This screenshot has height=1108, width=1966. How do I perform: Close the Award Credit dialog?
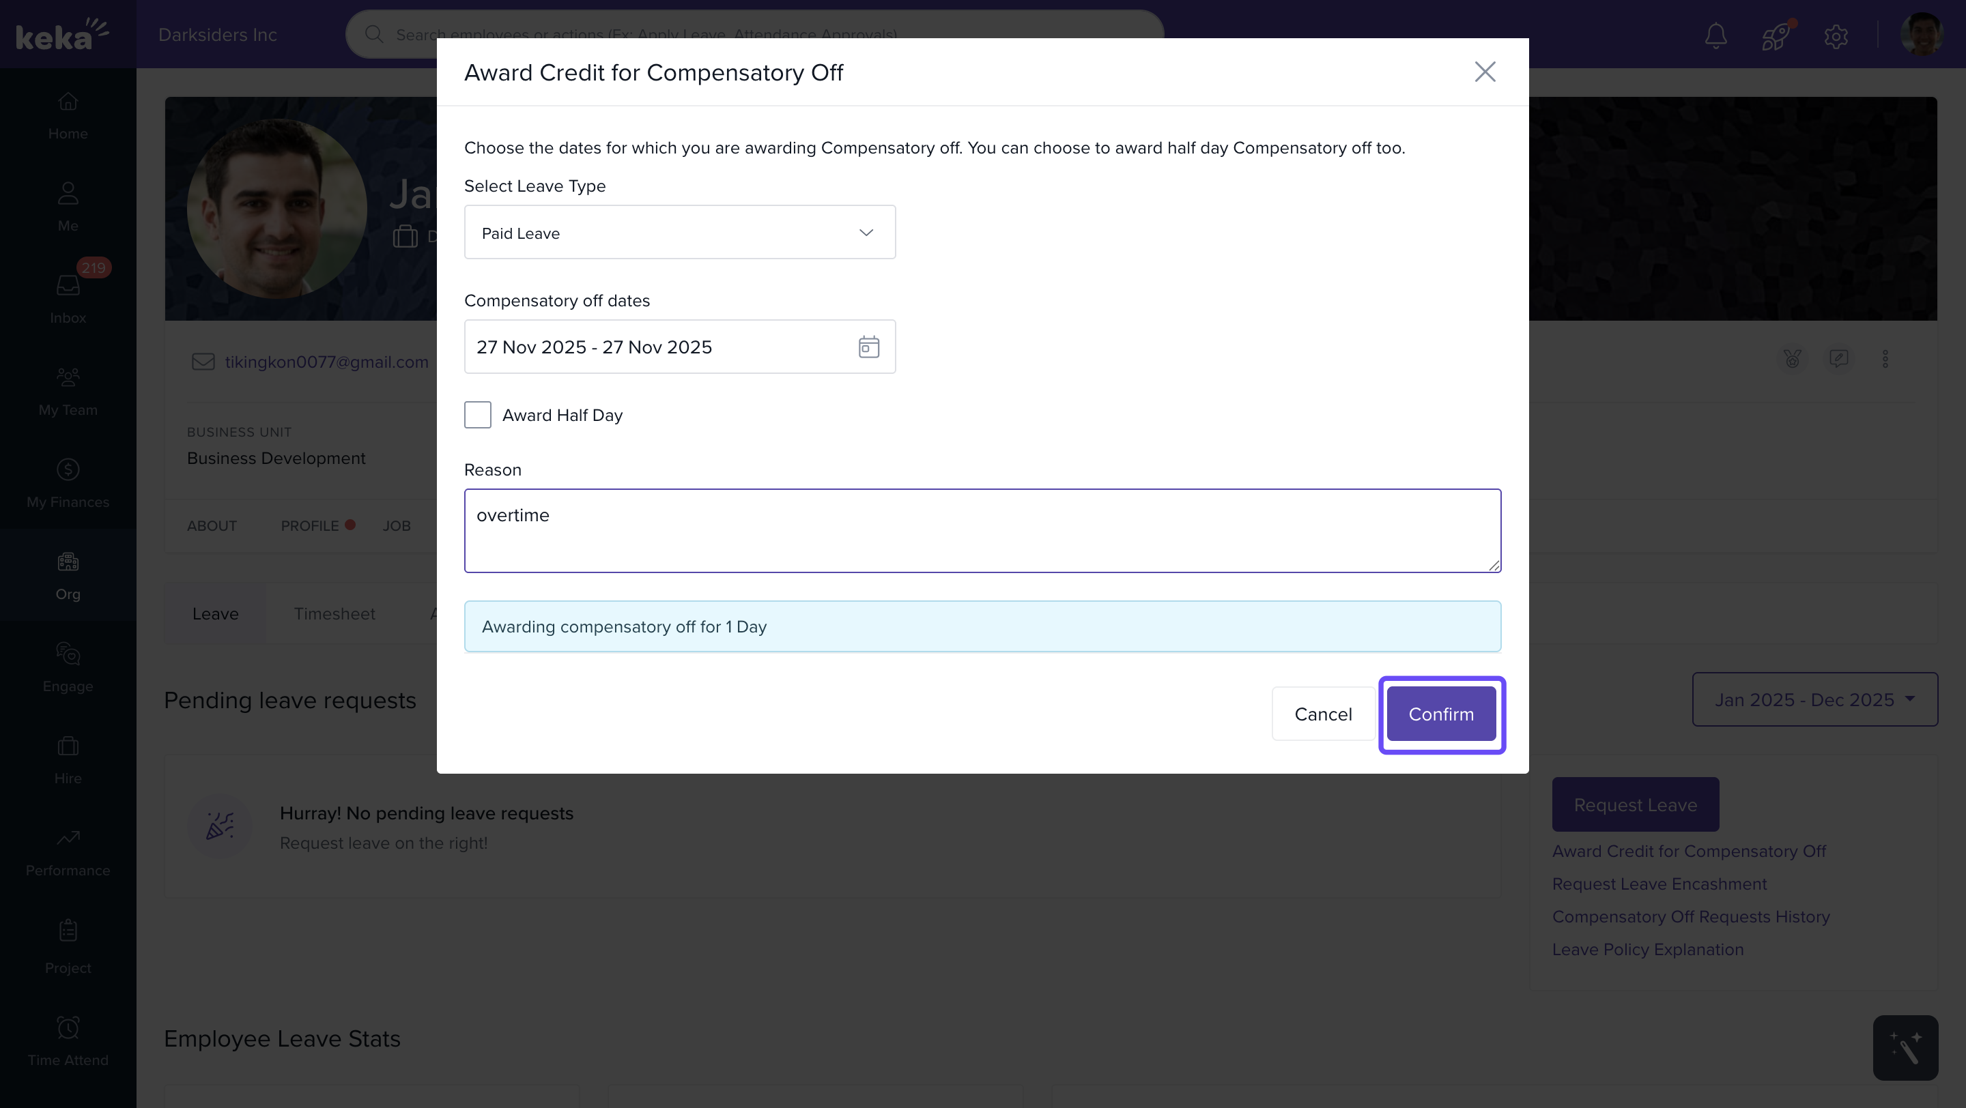pos(1485,72)
